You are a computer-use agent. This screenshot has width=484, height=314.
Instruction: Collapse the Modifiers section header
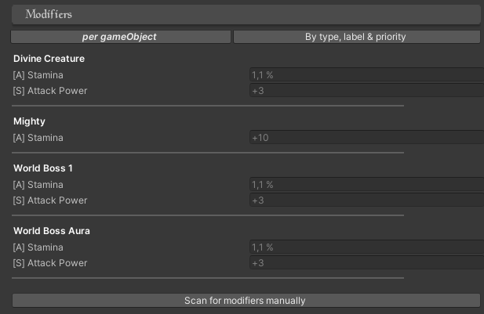coord(246,14)
